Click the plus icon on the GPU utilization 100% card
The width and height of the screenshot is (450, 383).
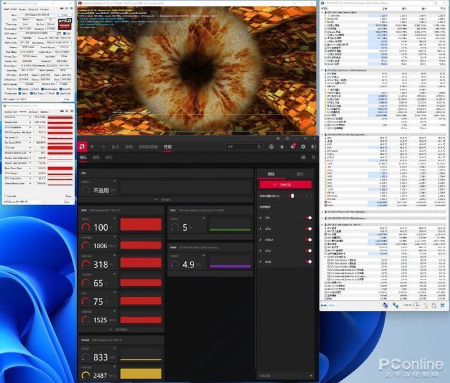(x=114, y=218)
